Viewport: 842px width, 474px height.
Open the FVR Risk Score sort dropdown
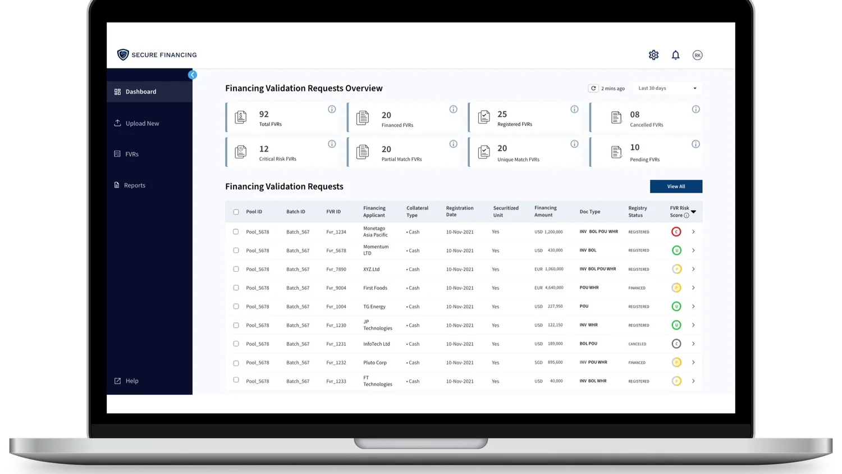point(693,212)
